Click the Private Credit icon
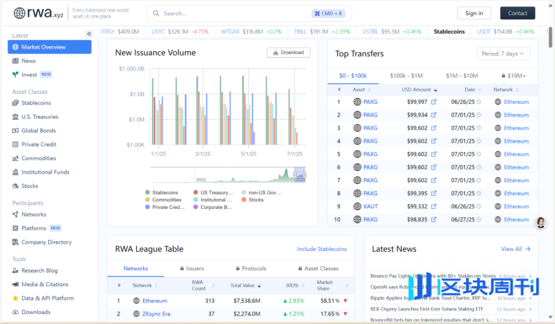Screen dimensions: 555x324 [x=15, y=144]
